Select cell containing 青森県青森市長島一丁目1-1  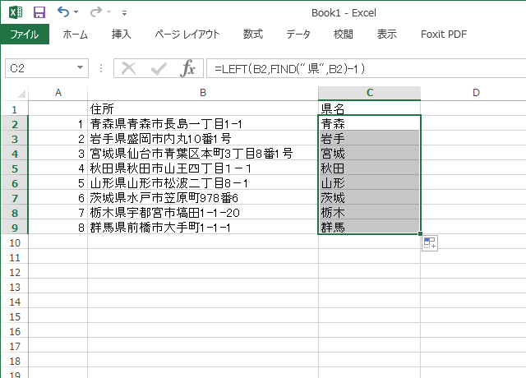[203, 124]
